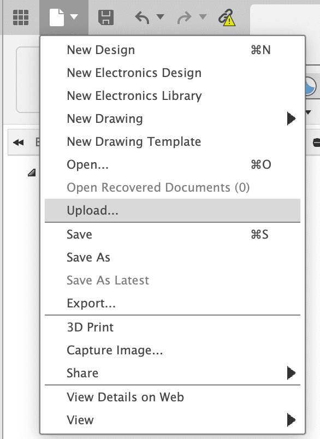320x439 pixels.
Task: Open the Undo history dropdown arrow
Action: [160, 17]
